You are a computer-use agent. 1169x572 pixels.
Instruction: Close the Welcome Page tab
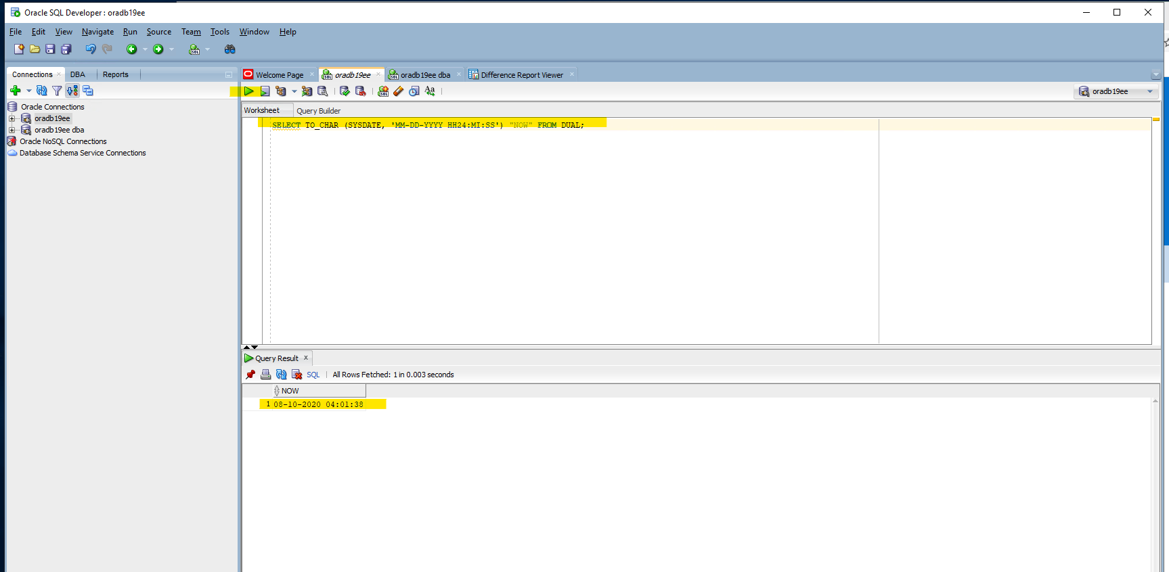(x=312, y=74)
